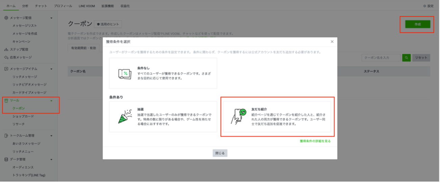The width and height of the screenshot is (440, 183).
Task: Open リッチメッセージ in sidebar
Action: (25, 77)
